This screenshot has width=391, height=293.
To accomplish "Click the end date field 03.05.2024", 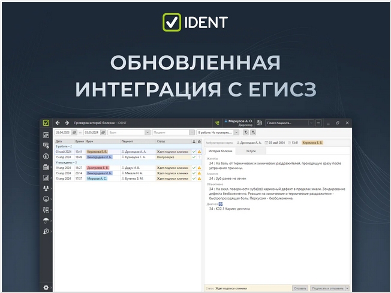I will pos(92,132).
